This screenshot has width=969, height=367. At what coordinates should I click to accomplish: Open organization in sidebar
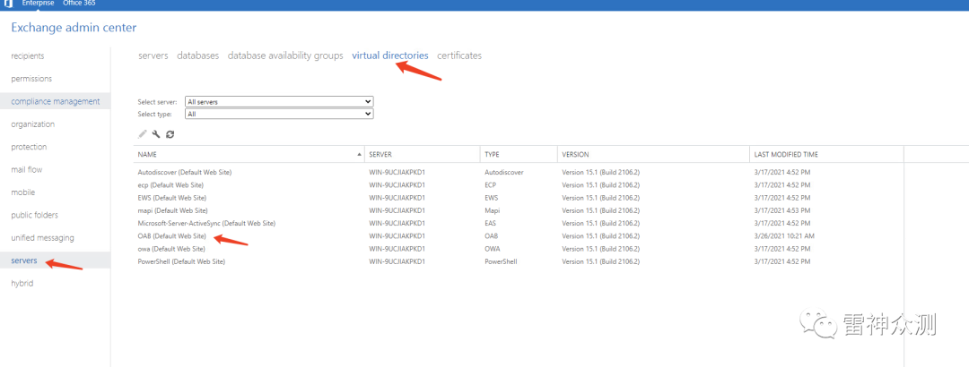(33, 124)
